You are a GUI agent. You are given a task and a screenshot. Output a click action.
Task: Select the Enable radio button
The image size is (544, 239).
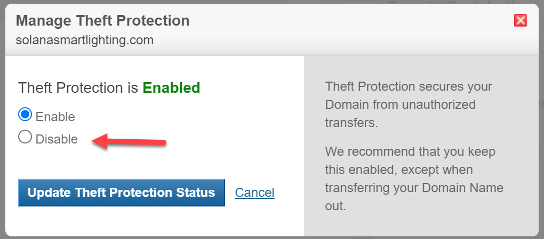pyautogui.click(x=25, y=115)
